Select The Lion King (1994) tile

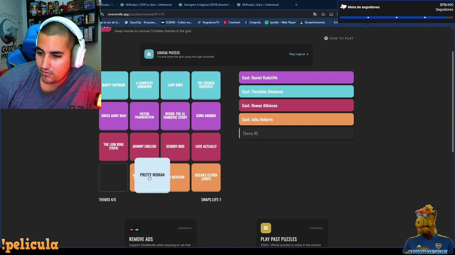pos(113,147)
